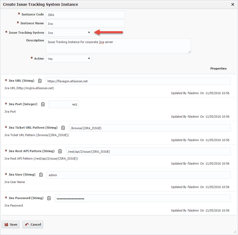Close the Create Issue Tracking System Instance dialog
The image size is (238, 235).
[x=232, y=4]
